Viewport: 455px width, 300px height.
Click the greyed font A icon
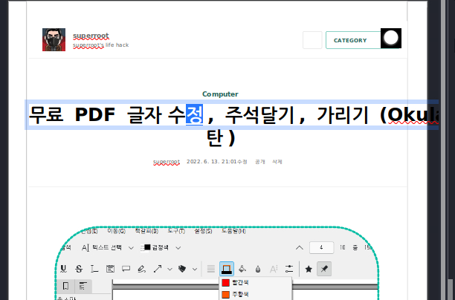click(x=274, y=269)
